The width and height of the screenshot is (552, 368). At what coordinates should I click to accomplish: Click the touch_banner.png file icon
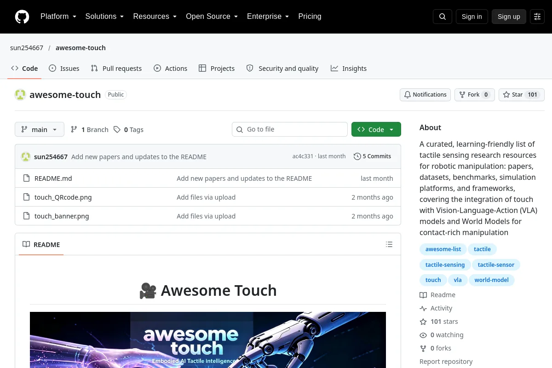click(x=27, y=216)
